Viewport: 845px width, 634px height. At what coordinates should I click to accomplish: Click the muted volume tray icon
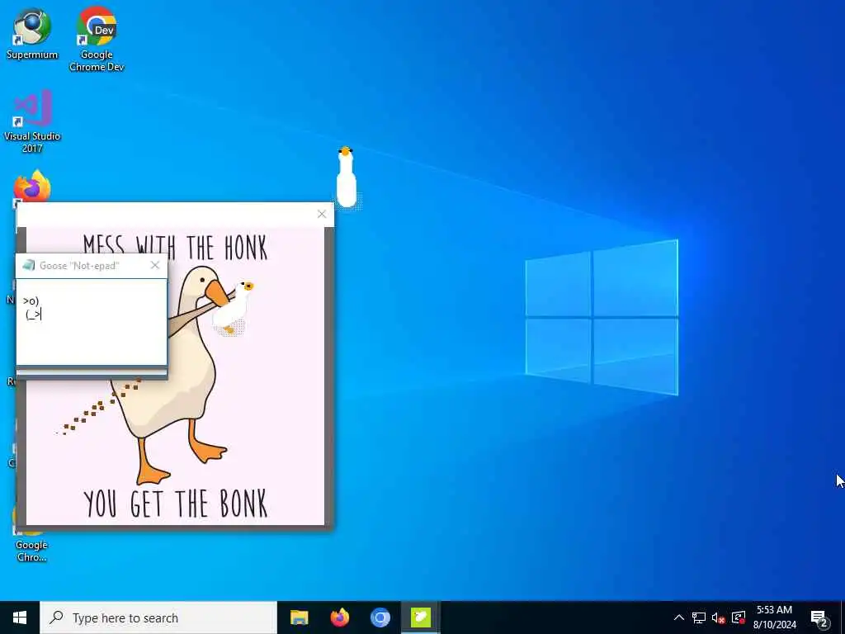pos(718,617)
